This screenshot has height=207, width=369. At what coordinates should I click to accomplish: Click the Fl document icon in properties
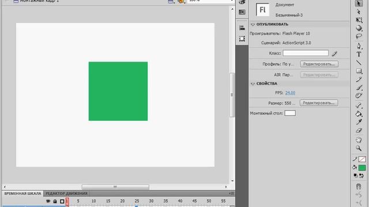262,10
